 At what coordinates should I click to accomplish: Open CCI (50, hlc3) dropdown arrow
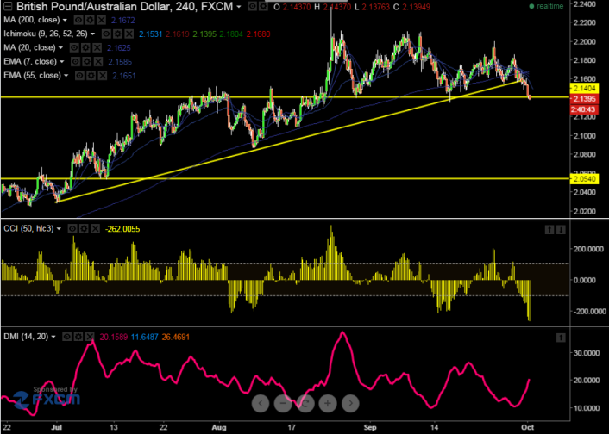pos(59,229)
